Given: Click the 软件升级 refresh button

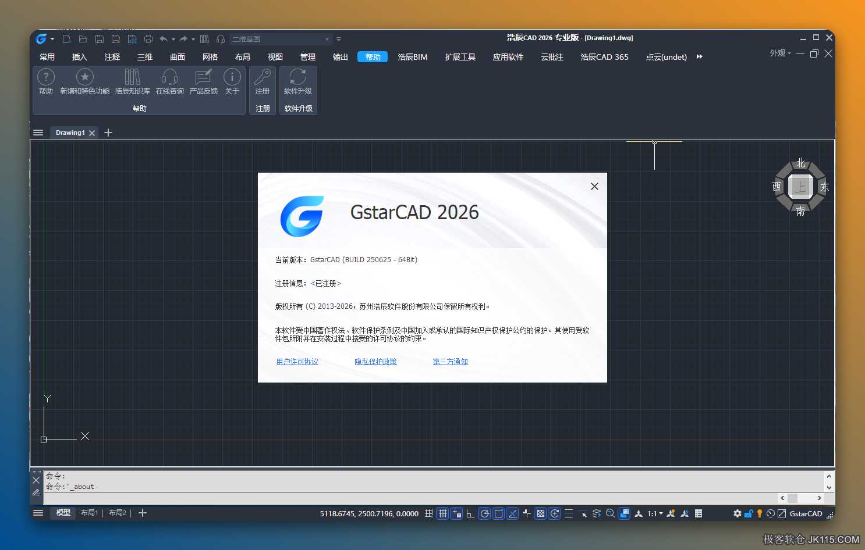Looking at the screenshot, I should (x=298, y=81).
